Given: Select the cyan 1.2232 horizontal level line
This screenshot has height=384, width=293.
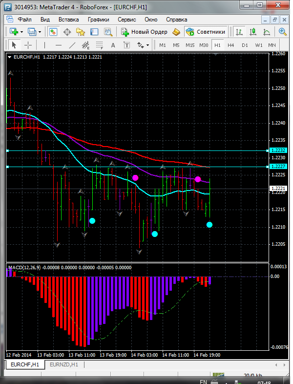Looking at the screenshot, I should [137, 150].
